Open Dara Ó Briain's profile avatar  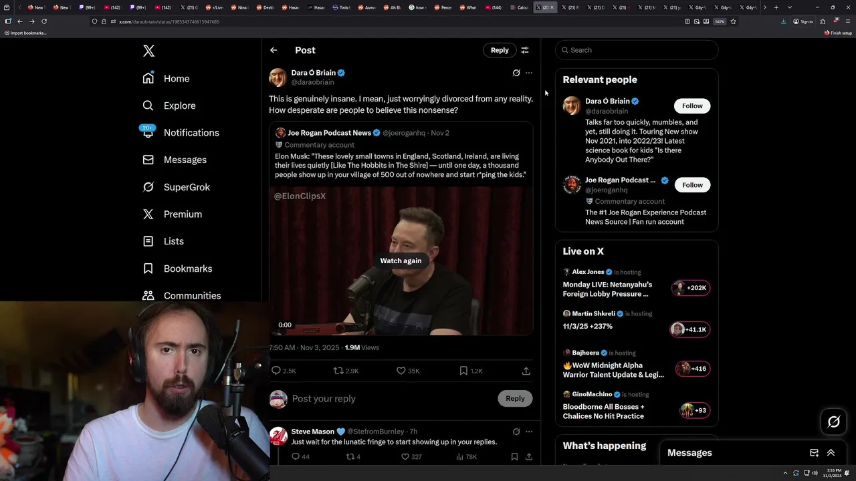(278, 77)
